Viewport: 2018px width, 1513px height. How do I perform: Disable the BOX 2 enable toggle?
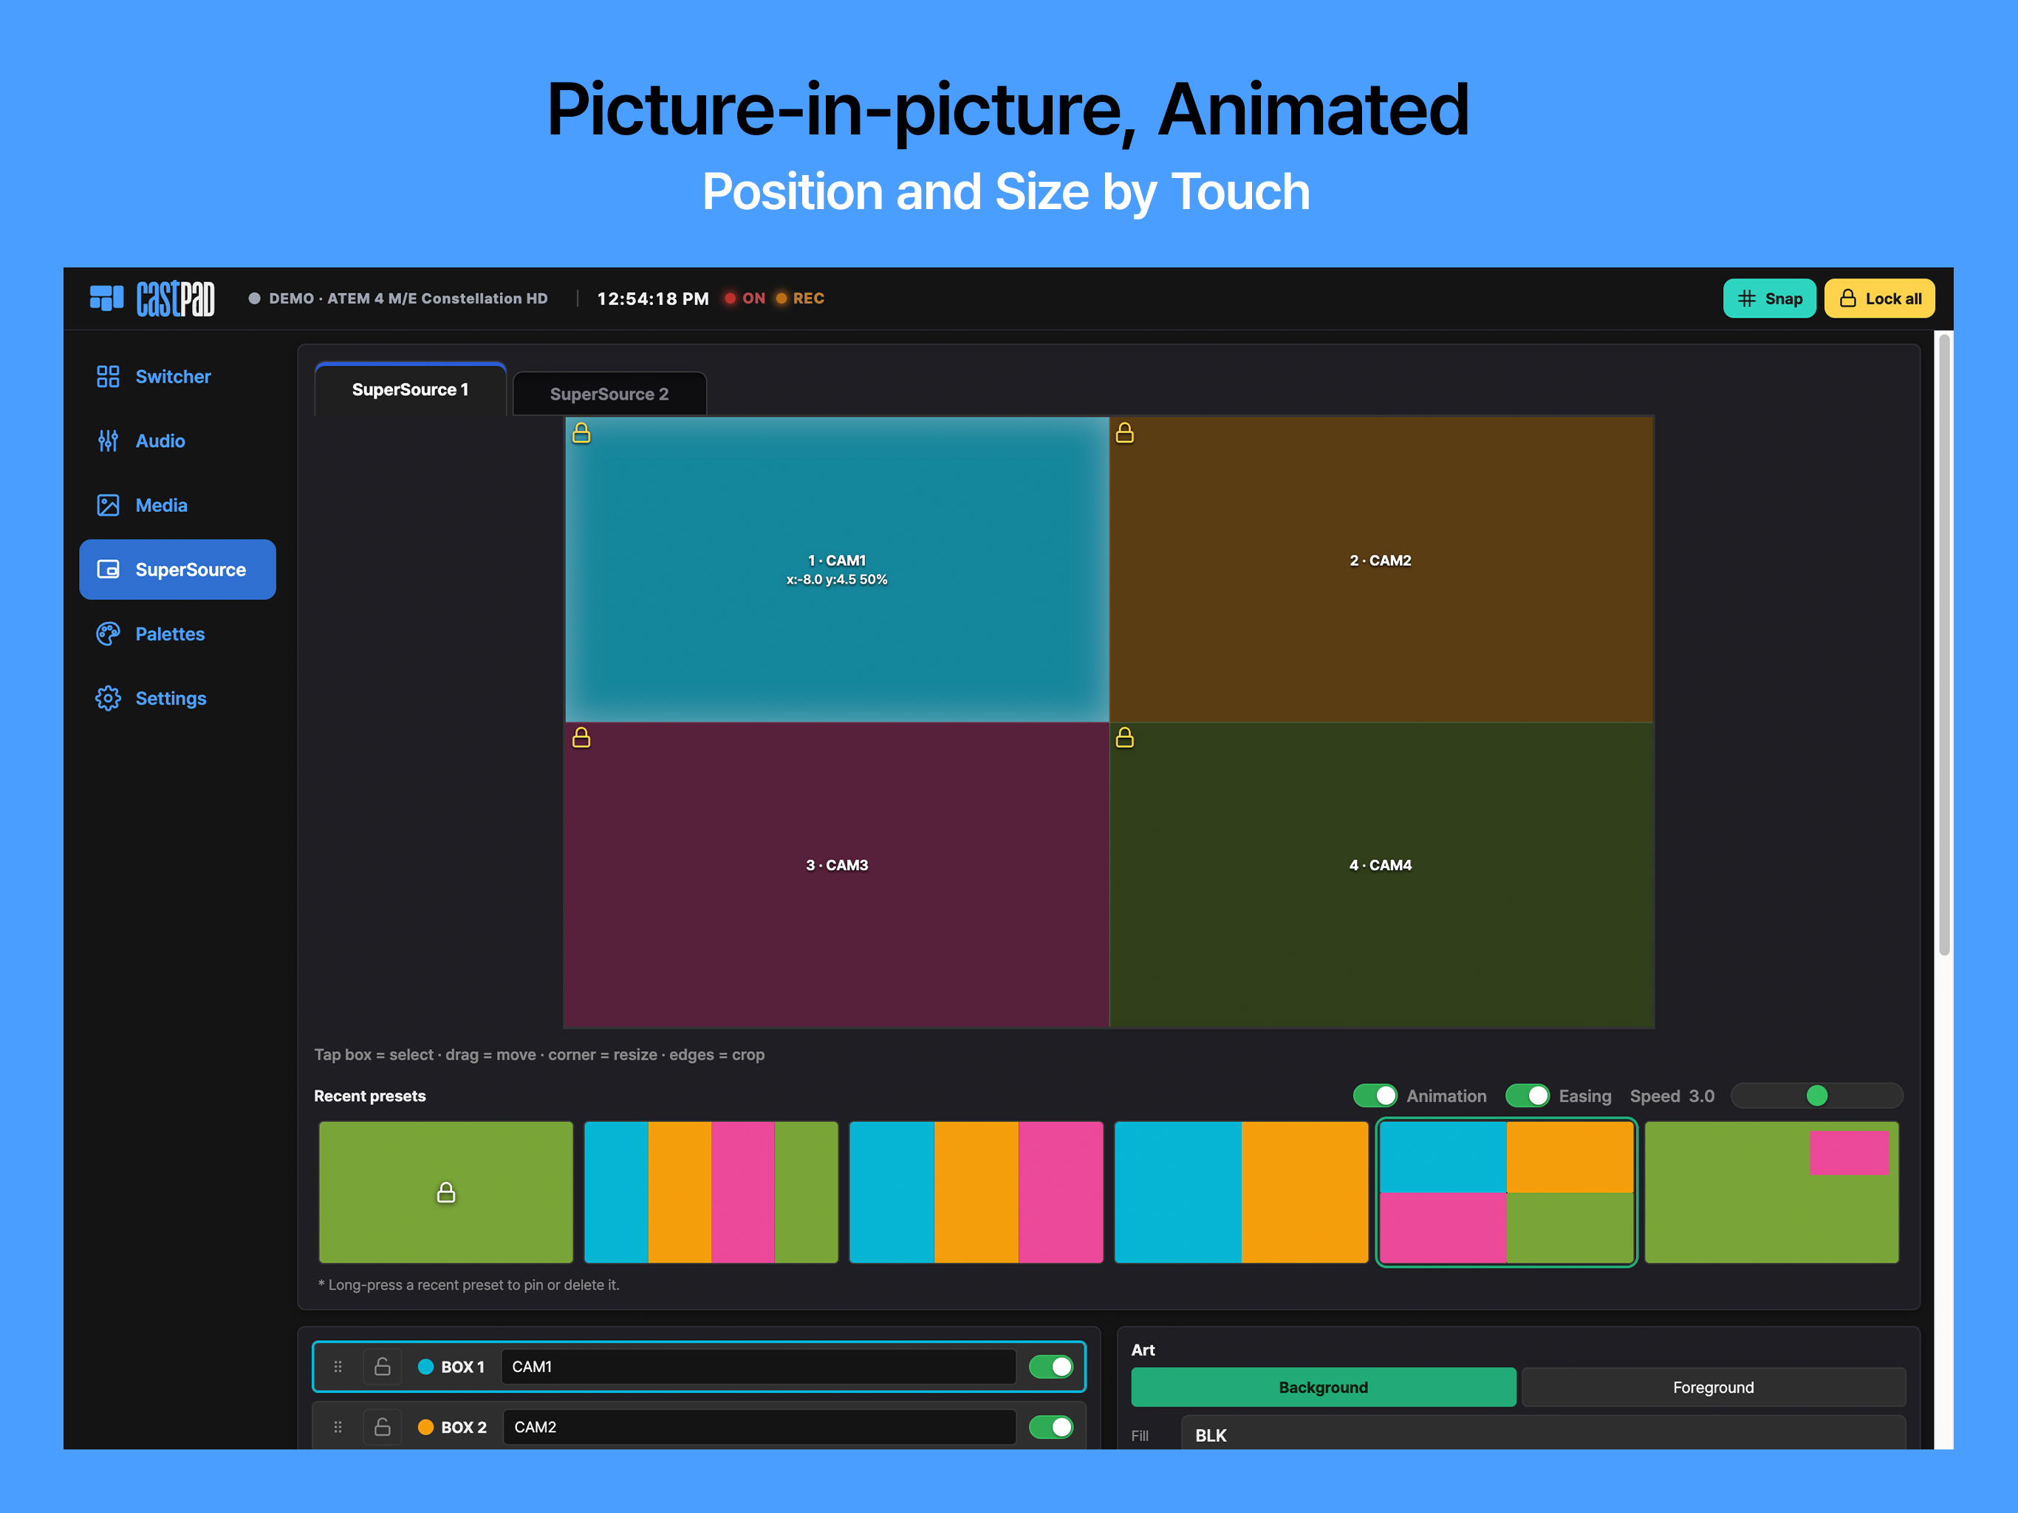pos(1051,1427)
